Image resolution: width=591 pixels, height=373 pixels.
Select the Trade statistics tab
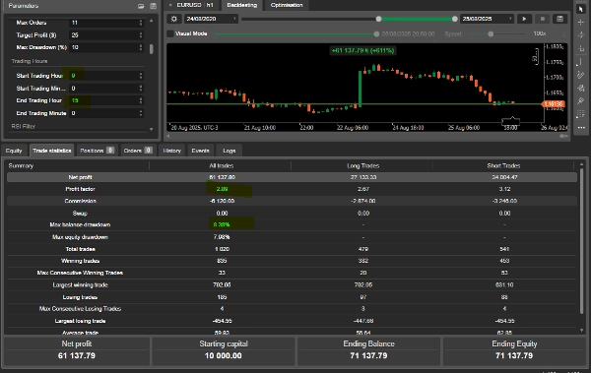click(52, 151)
